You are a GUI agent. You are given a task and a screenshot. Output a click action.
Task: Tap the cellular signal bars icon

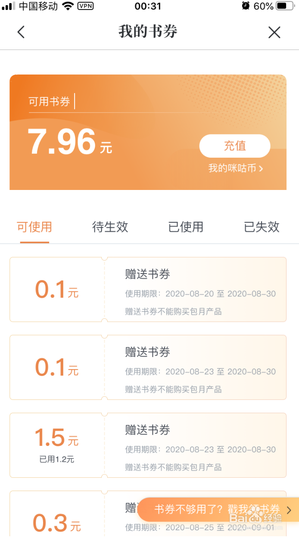[8, 6]
